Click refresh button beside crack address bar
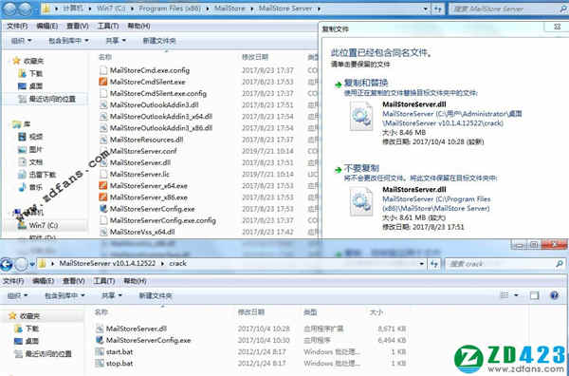 tap(434, 264)
